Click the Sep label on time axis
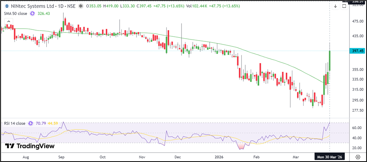Screen dimensions: 367x162 [x=61, y=157]
